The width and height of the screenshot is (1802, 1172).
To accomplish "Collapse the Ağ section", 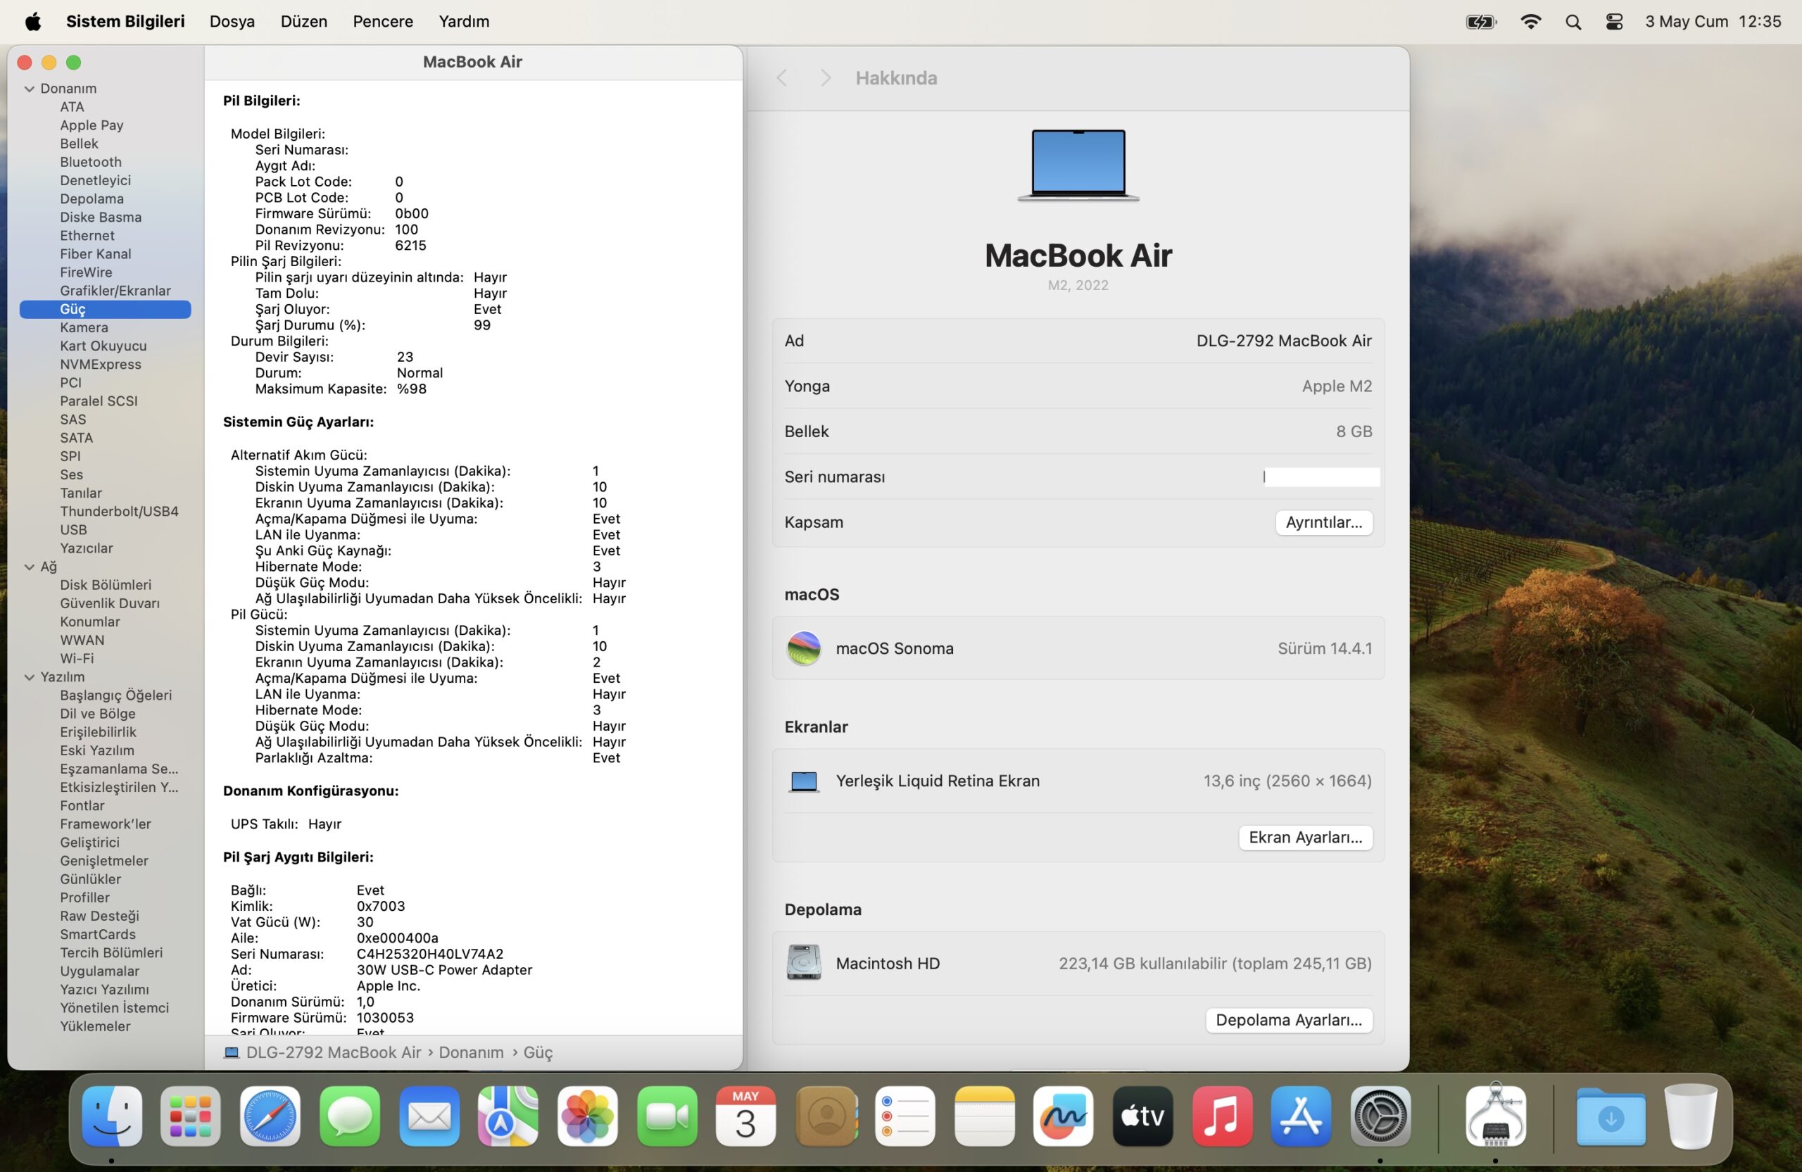I will click(x=30, y=567).
